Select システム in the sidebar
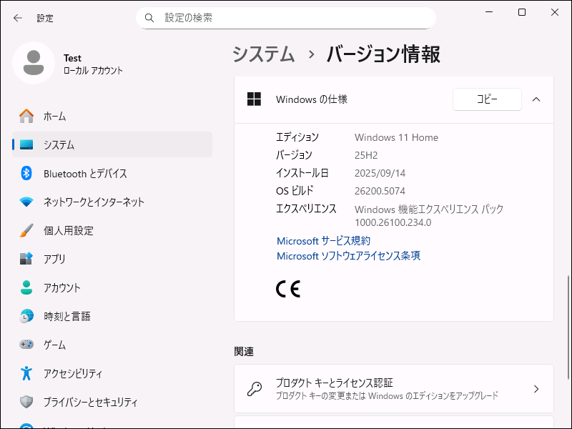The height and width of the screenshot is (429, 572). click(x=112, y=145)
